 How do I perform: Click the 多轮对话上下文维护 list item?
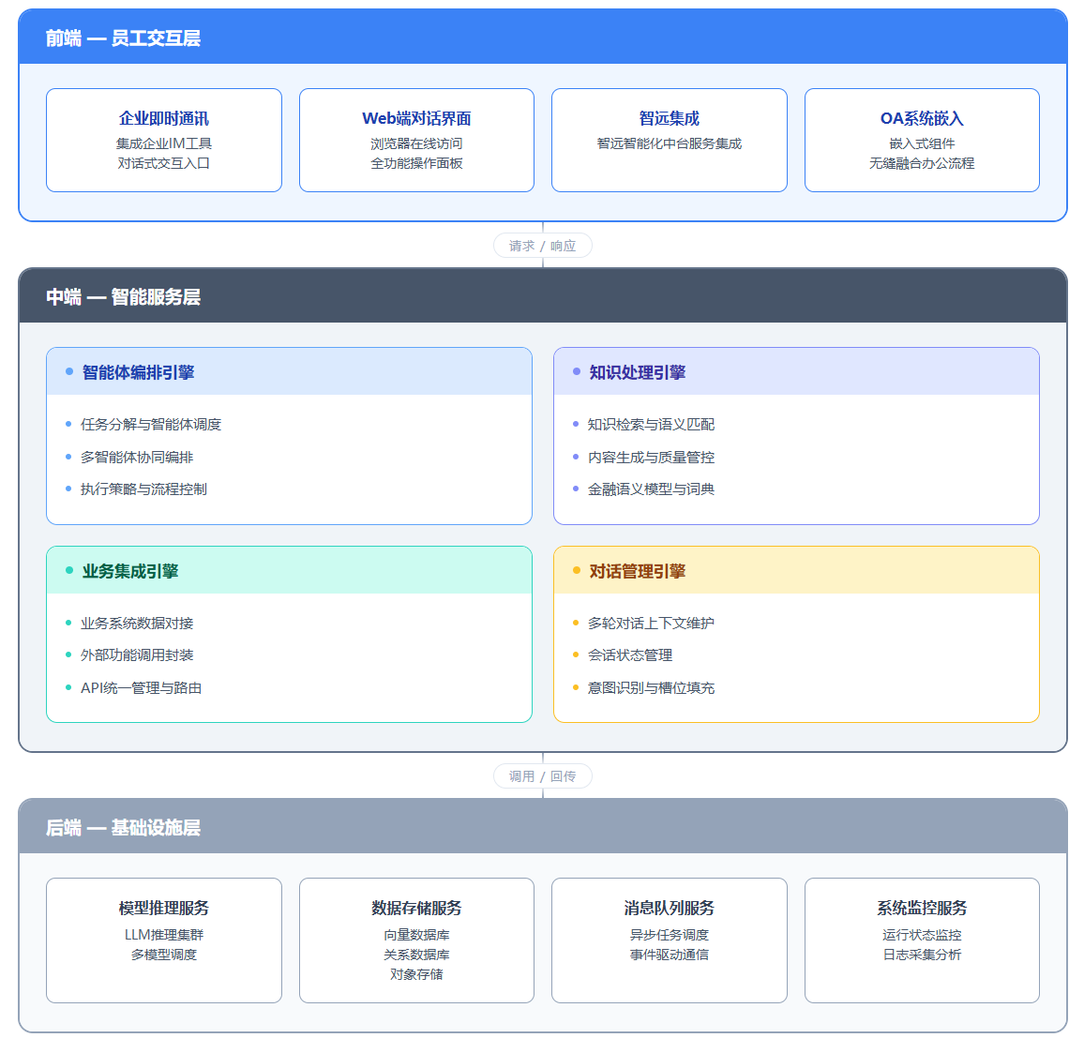(651, 624)
